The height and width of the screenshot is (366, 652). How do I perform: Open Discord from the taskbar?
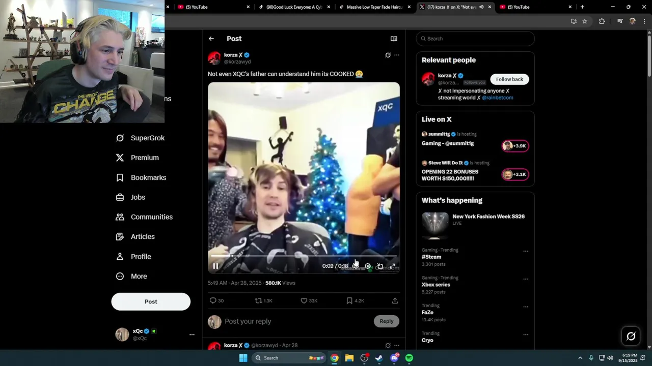point(394,358)
